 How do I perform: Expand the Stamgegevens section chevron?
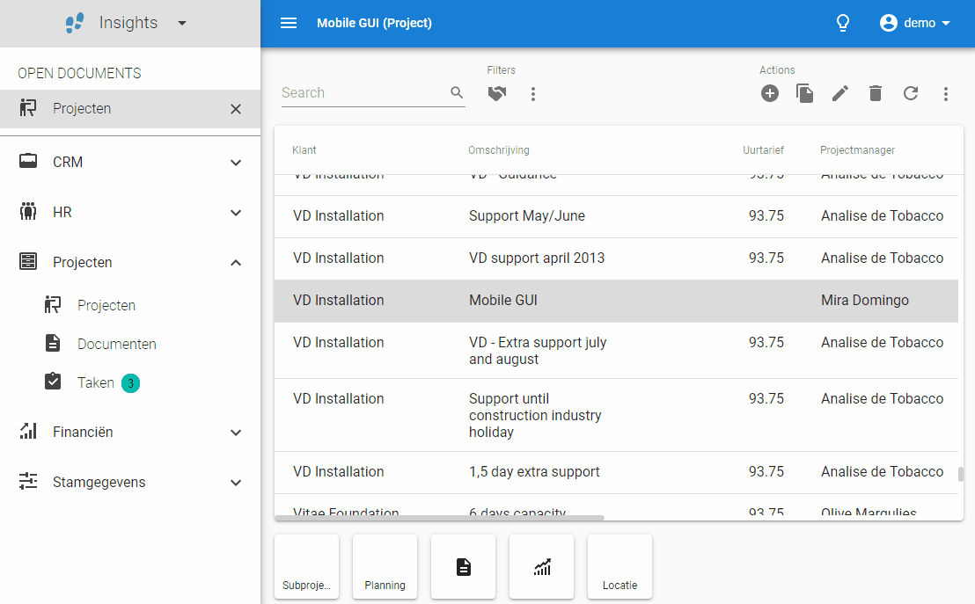pos(236,483)
